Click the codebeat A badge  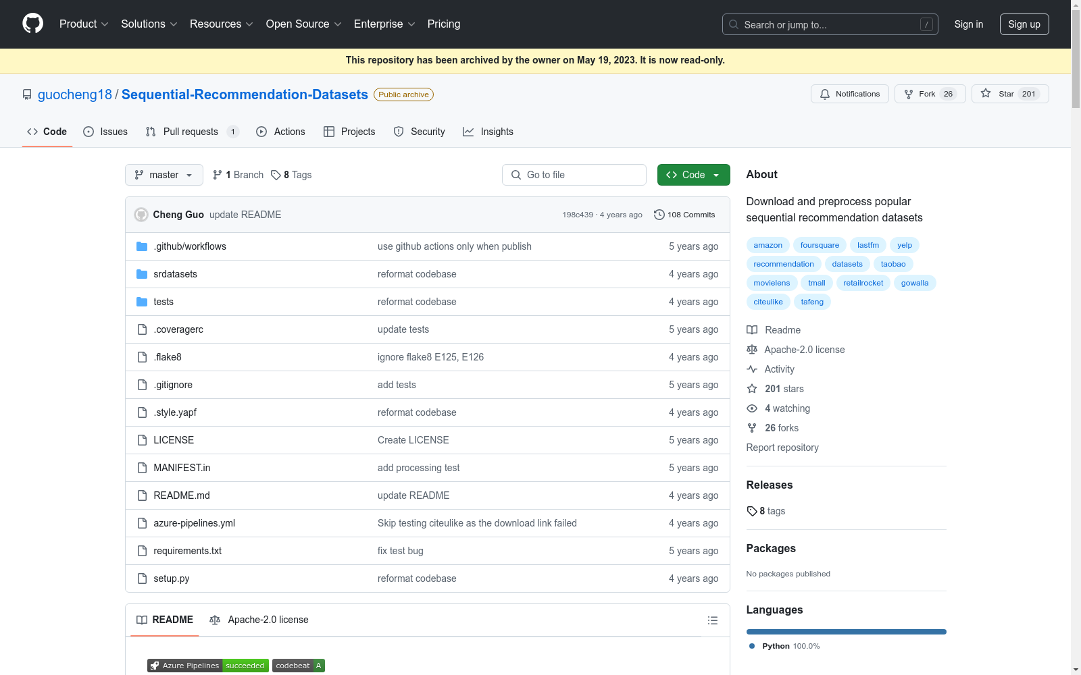coord(299,666)
